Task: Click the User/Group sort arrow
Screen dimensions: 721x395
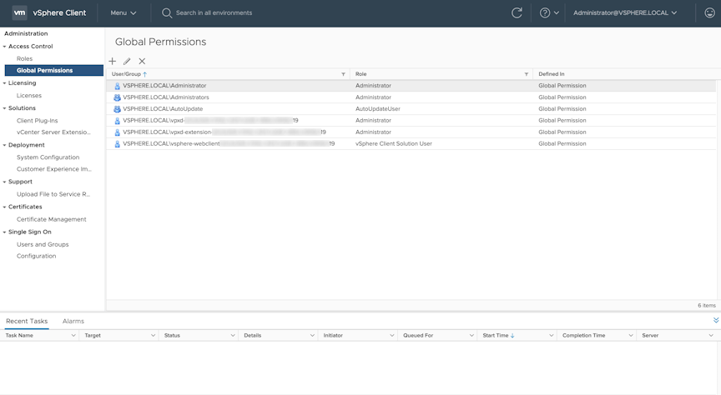Action: pyautogui.click(x=145, y=74)
